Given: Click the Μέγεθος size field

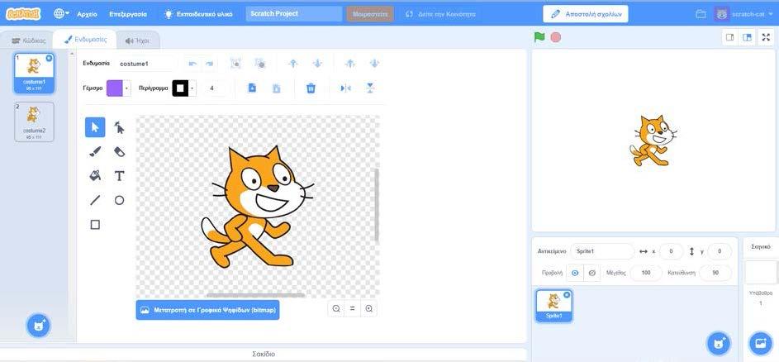Looking at the screenshot, I should (646, 273).
